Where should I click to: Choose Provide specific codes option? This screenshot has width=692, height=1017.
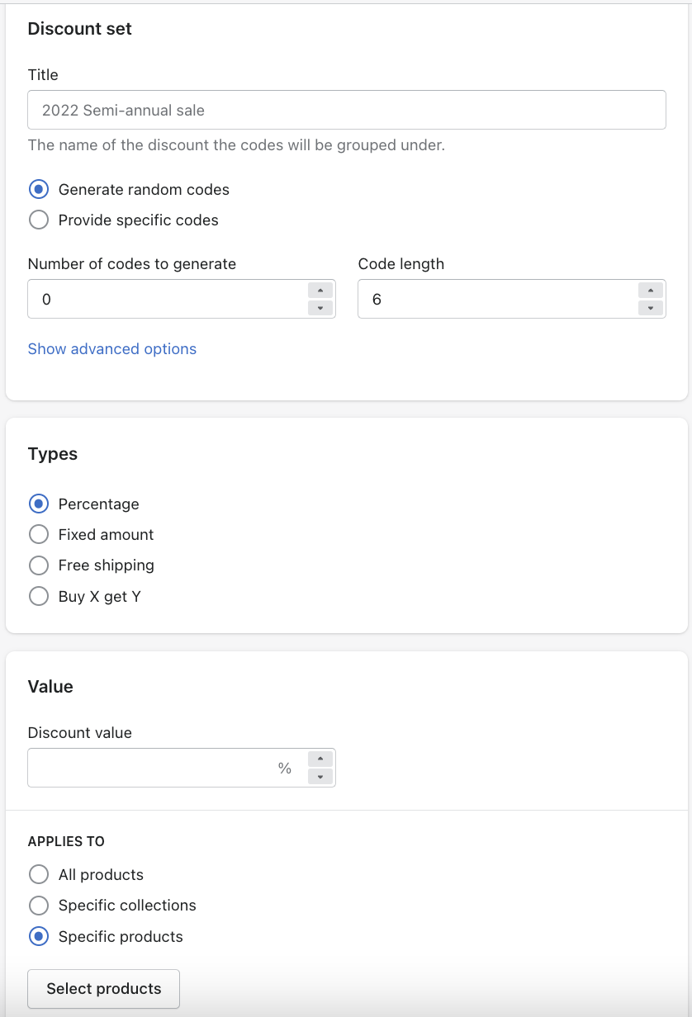(39, 220)
